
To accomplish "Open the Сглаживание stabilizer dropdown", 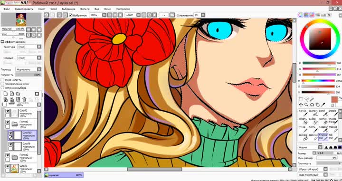I will pyautogui.click(x=203, y=15).
